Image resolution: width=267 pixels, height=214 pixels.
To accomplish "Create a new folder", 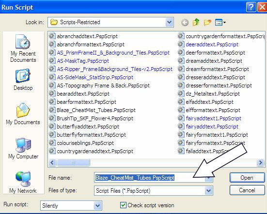I will pos(207,22).
